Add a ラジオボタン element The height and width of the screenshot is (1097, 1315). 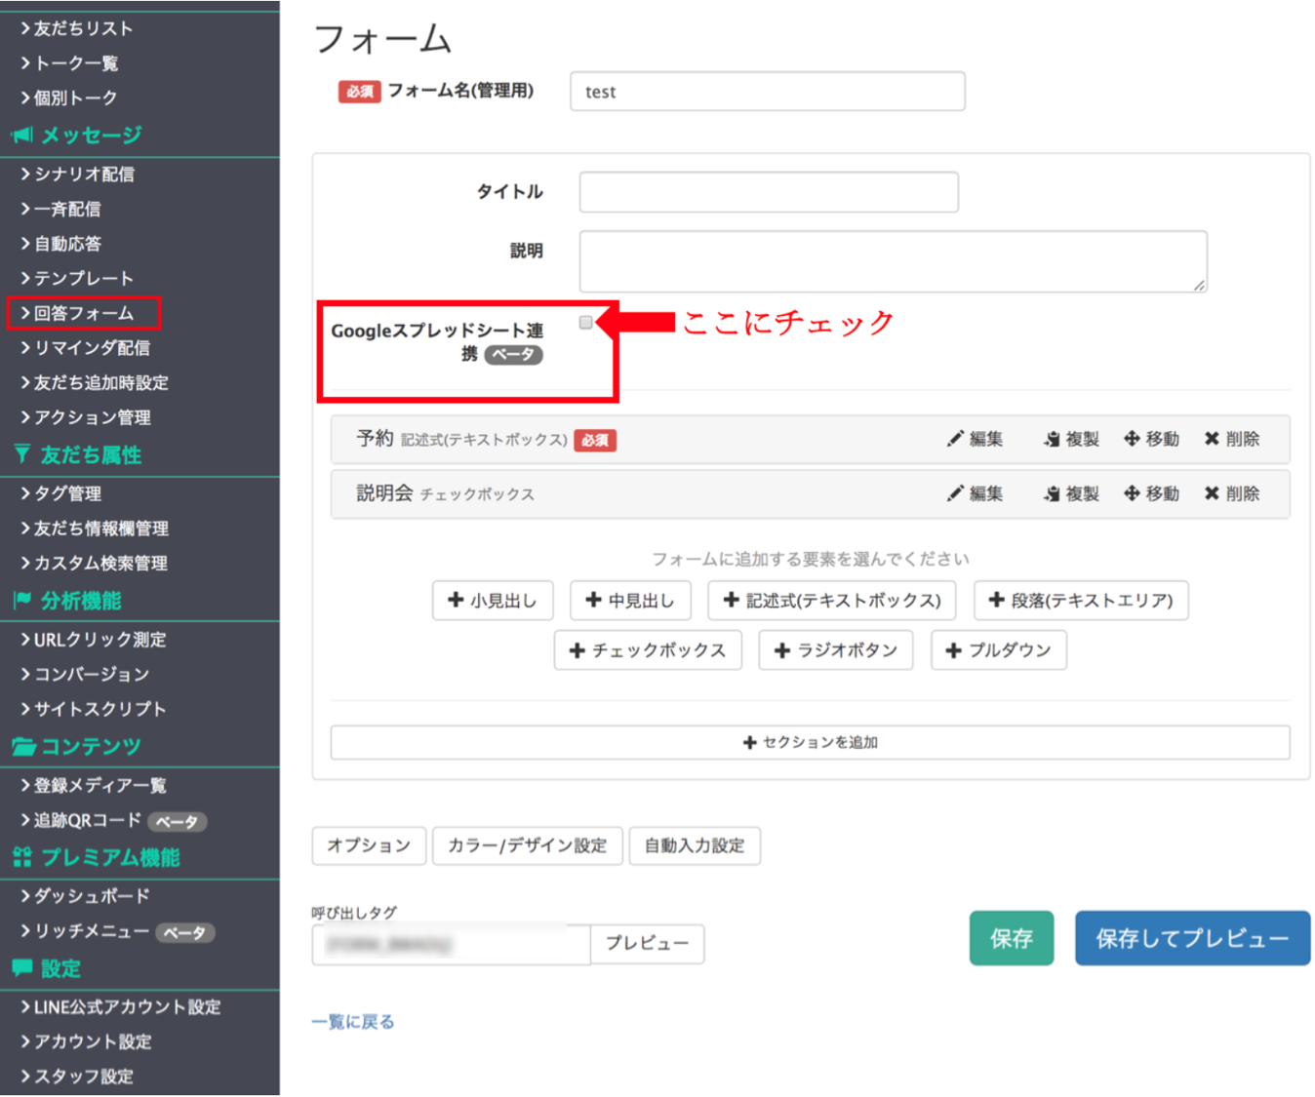(836, 650)
